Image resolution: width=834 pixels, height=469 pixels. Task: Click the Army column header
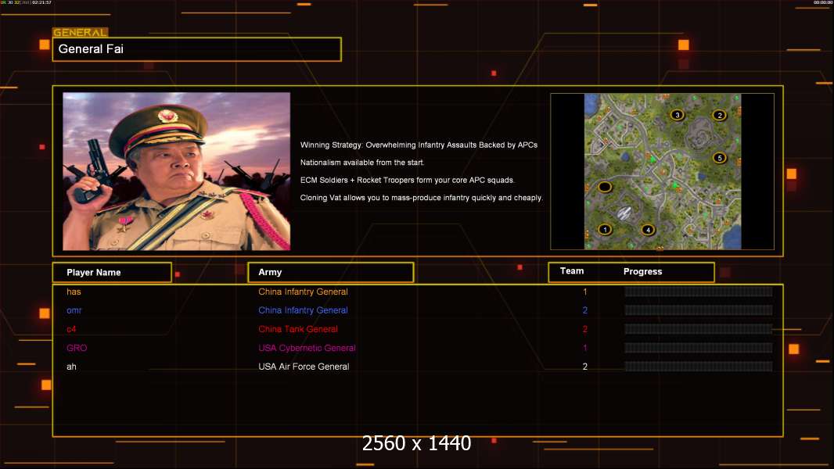pyautogui.click(x=331, y=273)
